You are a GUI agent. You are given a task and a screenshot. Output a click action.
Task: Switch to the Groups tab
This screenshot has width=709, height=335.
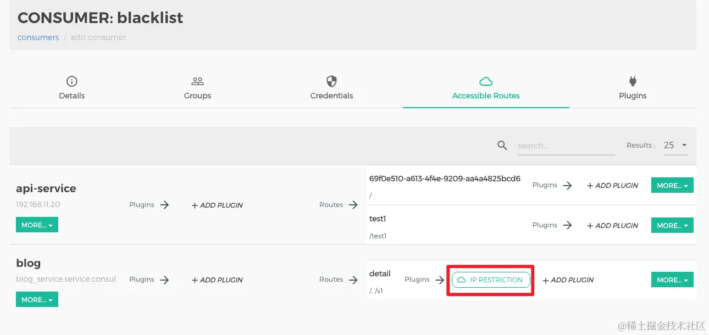tap(197, 87)
